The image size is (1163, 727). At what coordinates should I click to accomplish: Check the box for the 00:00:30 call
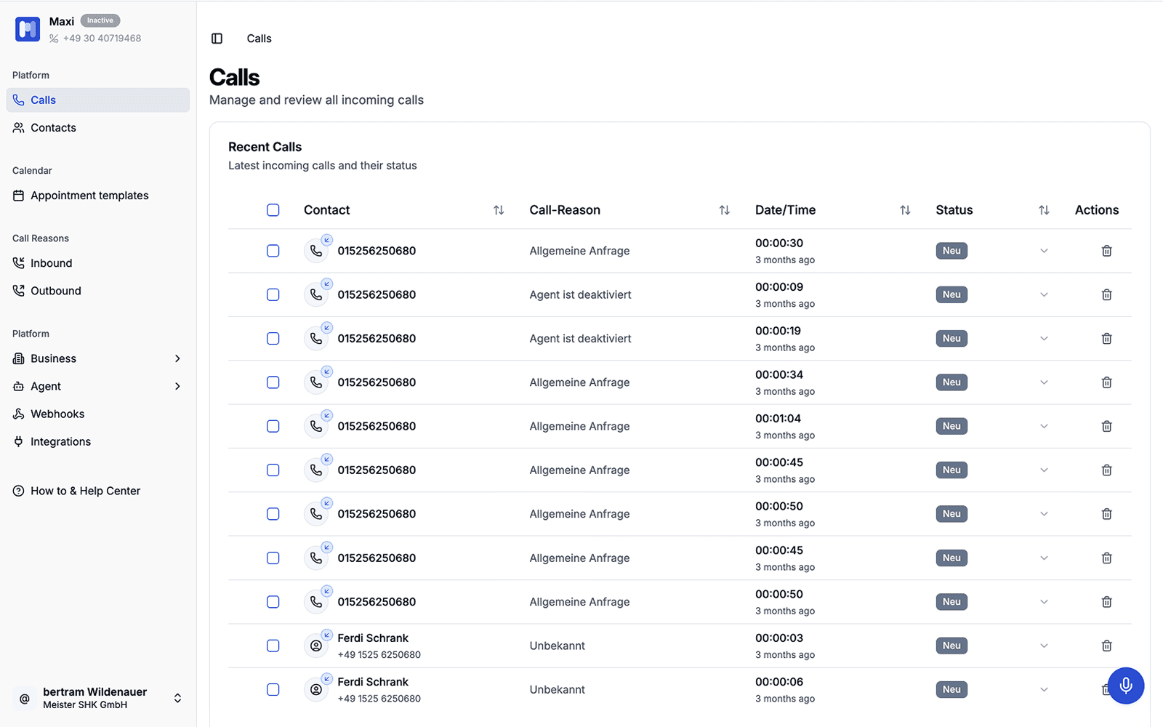pos(273,251)
